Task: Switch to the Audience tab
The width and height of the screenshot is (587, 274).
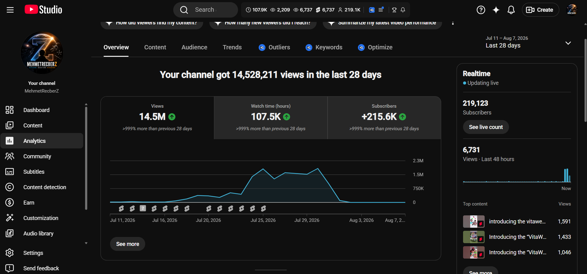Action: tap(194, 47)
